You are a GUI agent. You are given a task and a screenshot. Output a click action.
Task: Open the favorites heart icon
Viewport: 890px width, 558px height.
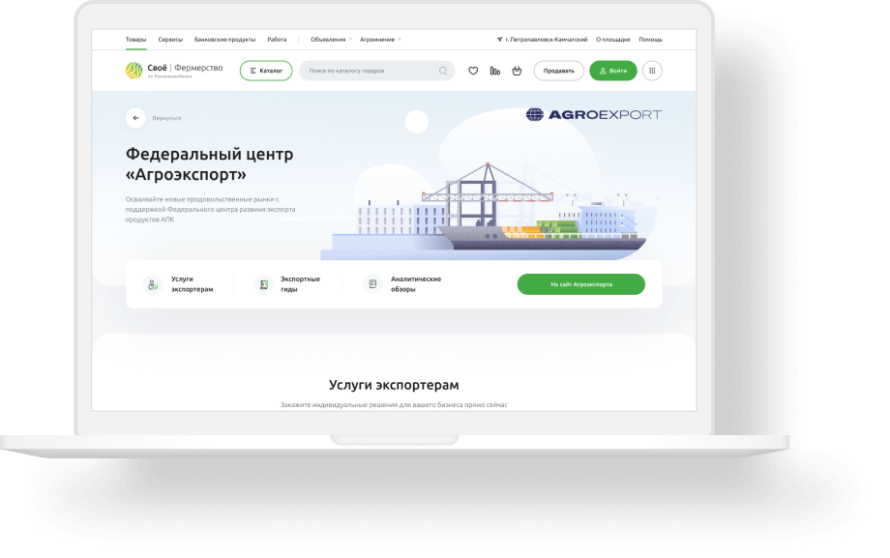pyautogui.click(x=473, y=71)
